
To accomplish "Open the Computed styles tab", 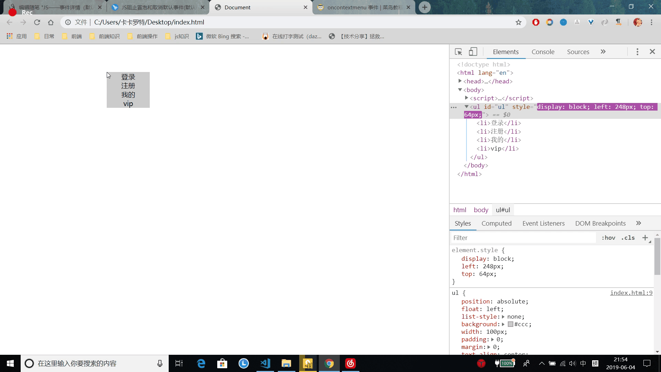I will 496,223.
